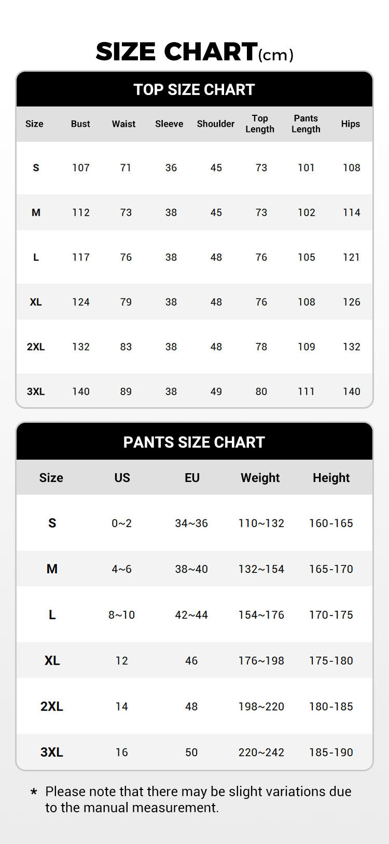This screenshot has width=389, height=844.
Task: Select bust value 107 in the S row
Action: click(x=81, y=168)
